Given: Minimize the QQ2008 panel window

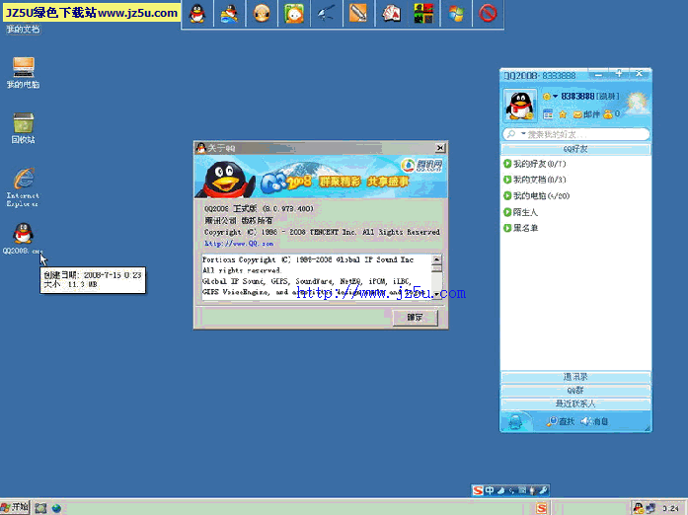Looking at the screenshot, I should [598, 75].
